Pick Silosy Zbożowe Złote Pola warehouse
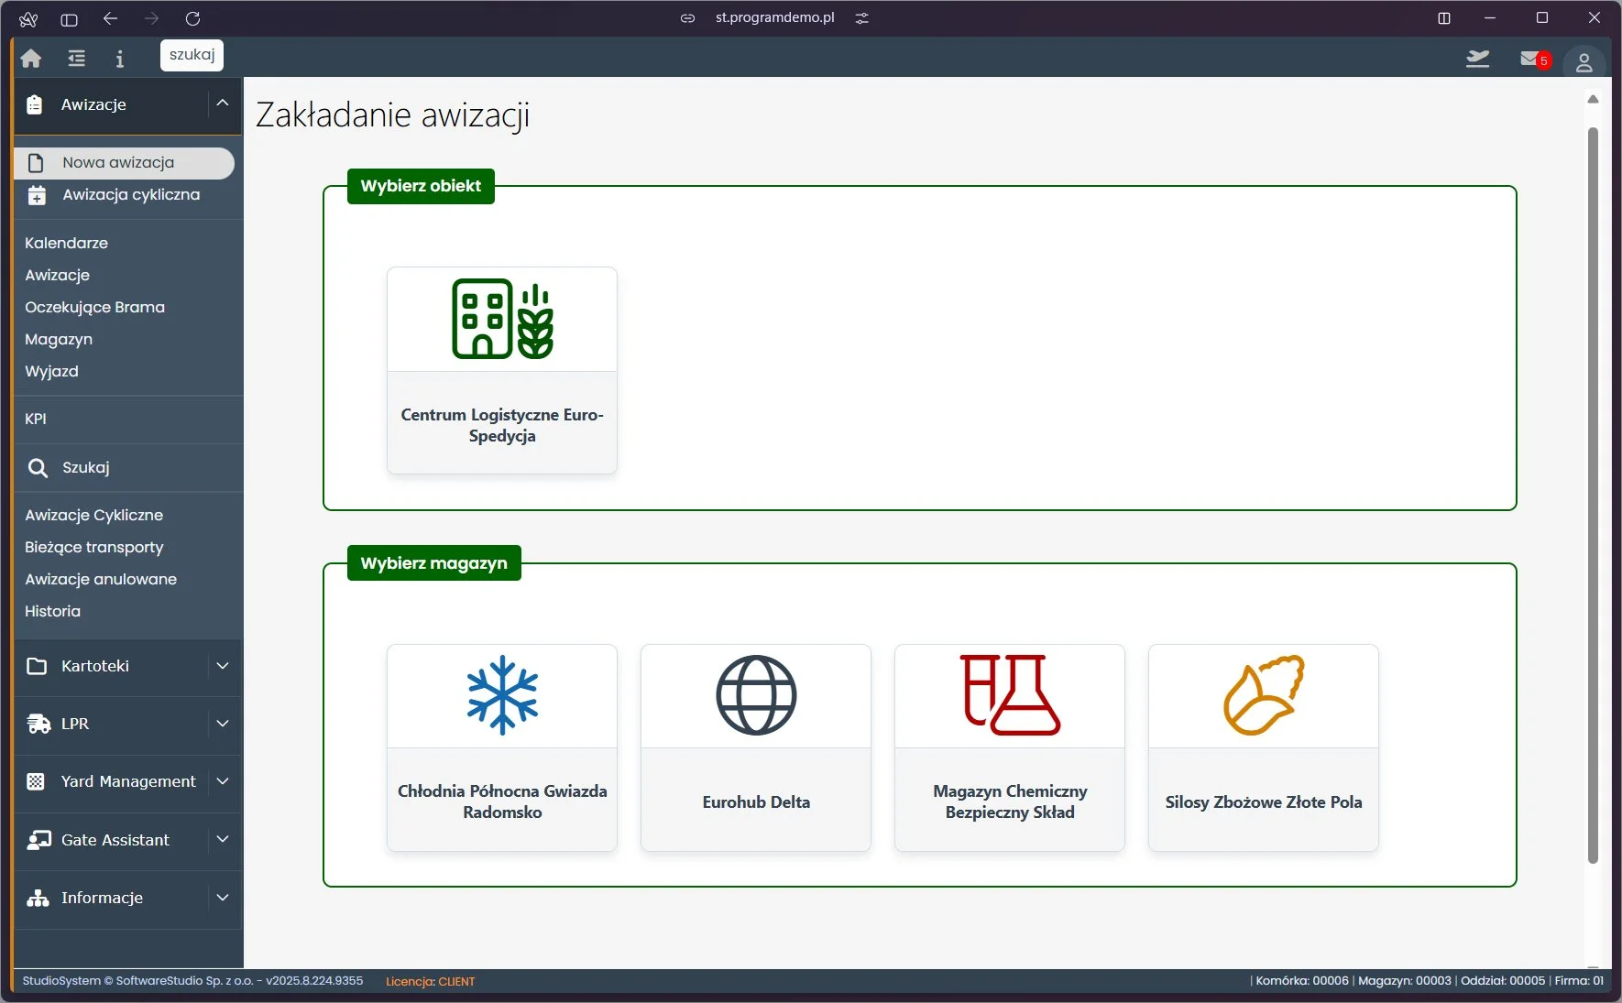The width and height of the screenshot is (1622, 1003). click(x=1263, y=747)
